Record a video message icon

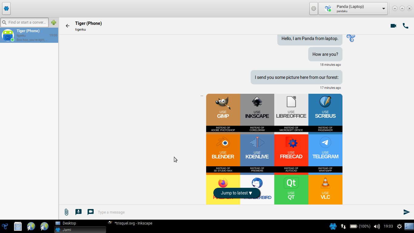click(91, 212)
